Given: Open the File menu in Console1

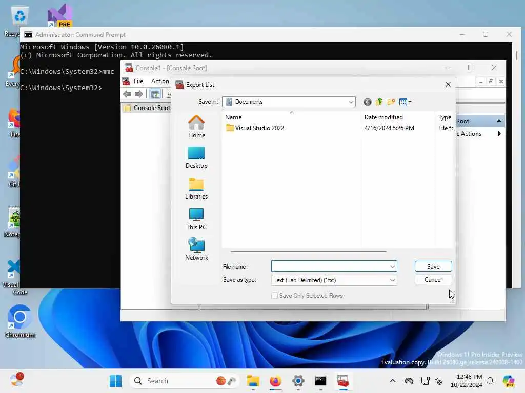Looking at the screenshot, I should 138,81.
